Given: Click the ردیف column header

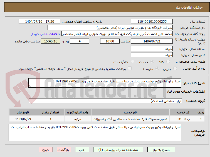Looking at the screenshot, I should [x=201, y=112].
